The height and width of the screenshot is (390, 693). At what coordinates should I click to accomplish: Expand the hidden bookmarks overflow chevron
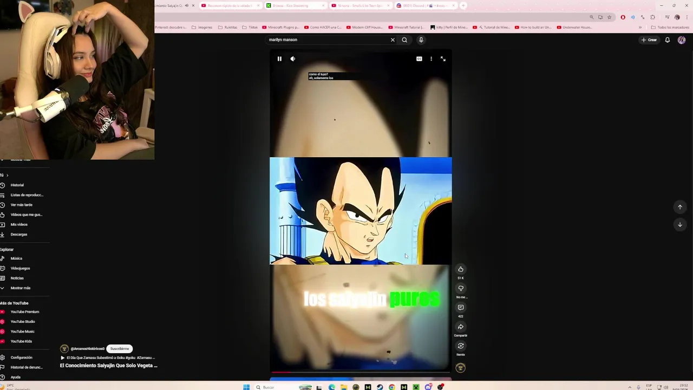(640, 27)
